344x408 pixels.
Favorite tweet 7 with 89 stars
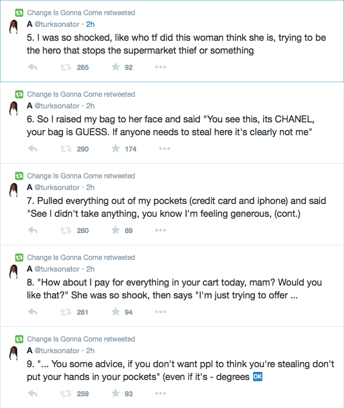tap(115, 230)
